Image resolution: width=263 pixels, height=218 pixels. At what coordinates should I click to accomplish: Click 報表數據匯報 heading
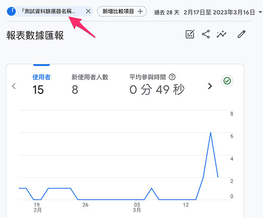click(x=35, y=35)
